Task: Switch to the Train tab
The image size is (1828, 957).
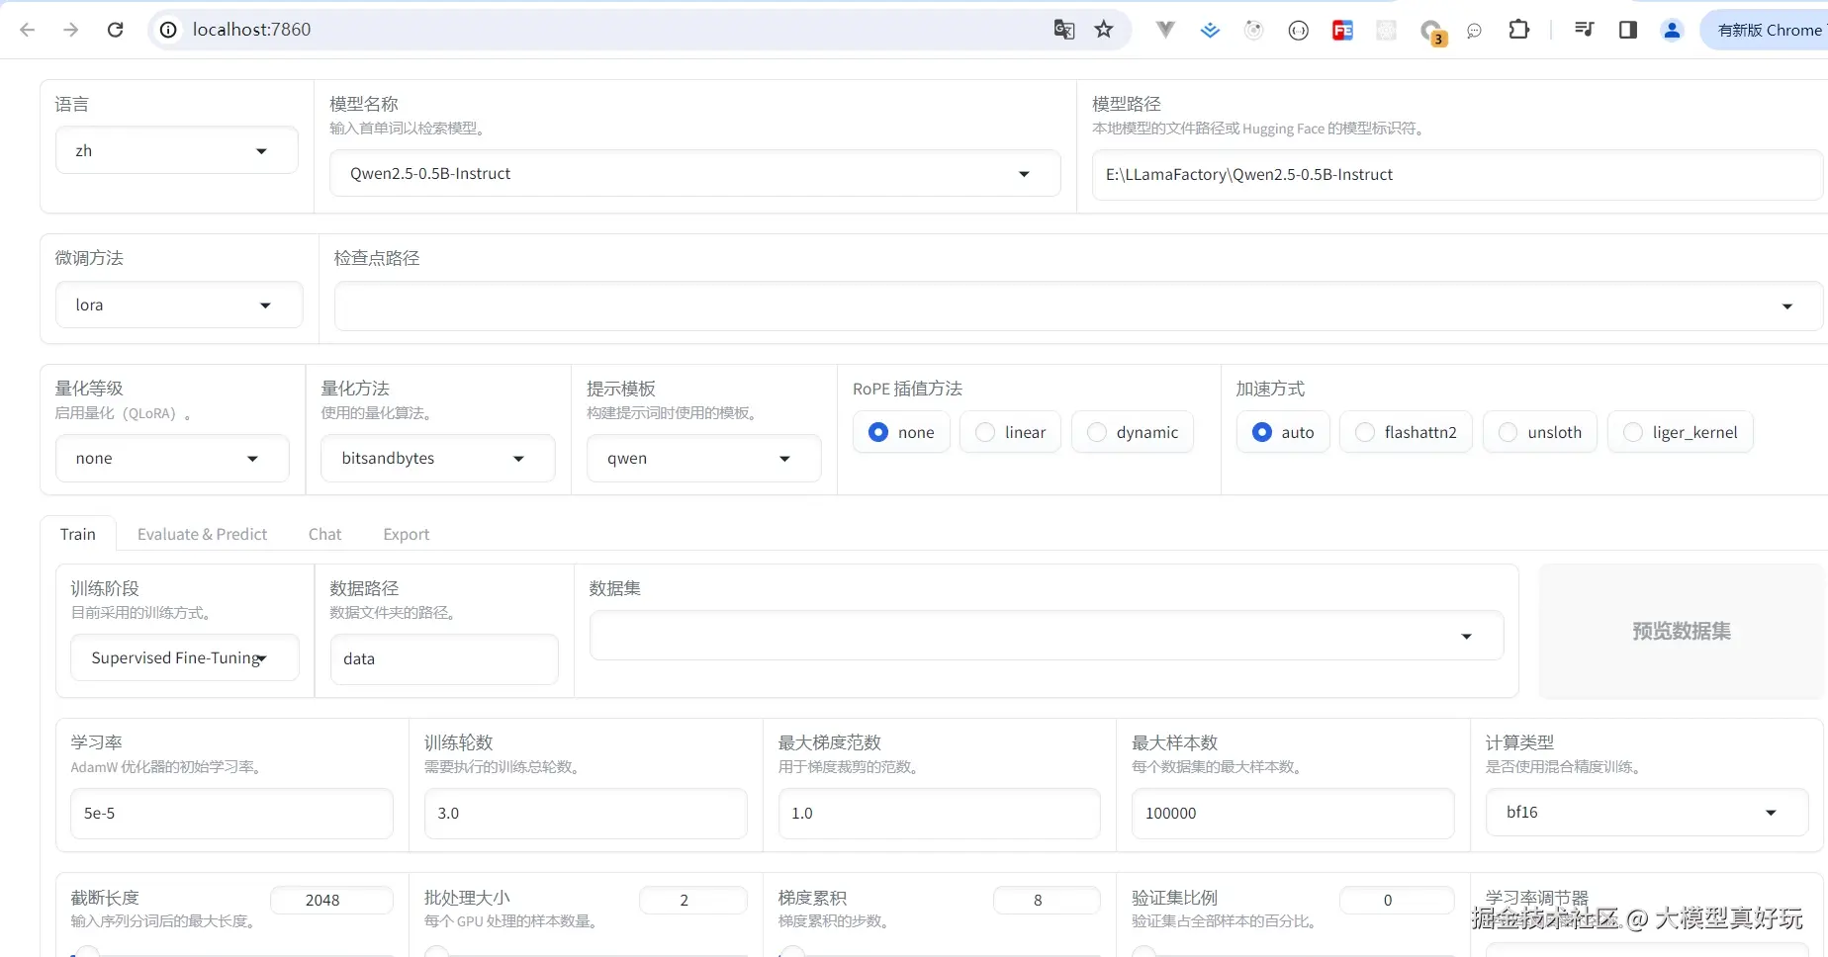Action: tap(78, 534)
